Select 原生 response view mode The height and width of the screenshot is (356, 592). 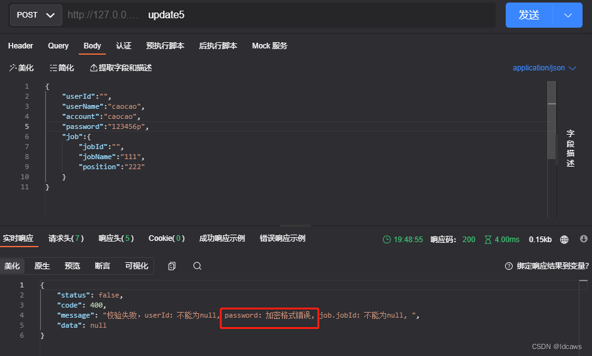click(42, 266)
